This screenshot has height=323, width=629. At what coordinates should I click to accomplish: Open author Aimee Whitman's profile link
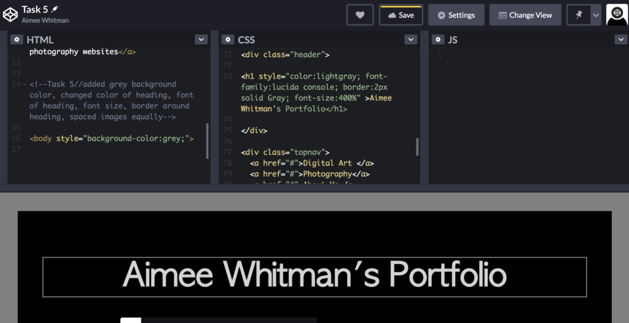pyautogui.click(x=45, y=20)
